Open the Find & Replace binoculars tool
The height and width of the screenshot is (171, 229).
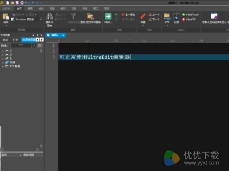[49, 16]
